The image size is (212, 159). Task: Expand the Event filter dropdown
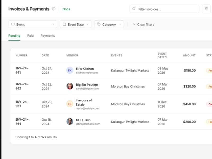[33, 24]
